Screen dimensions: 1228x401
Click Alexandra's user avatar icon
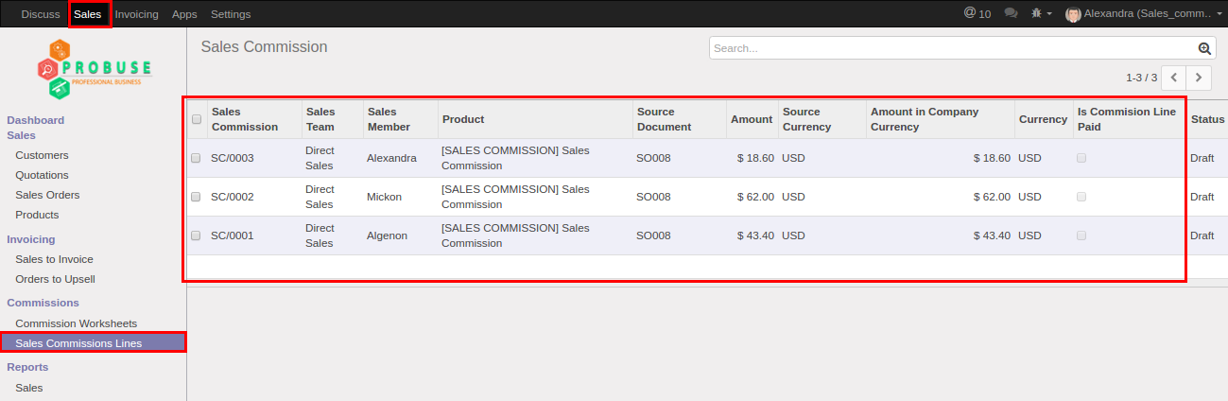[1073, 14]
